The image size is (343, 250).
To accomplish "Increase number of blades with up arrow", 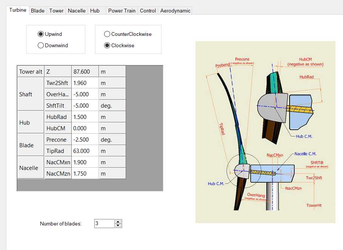I will coord(118,222).
